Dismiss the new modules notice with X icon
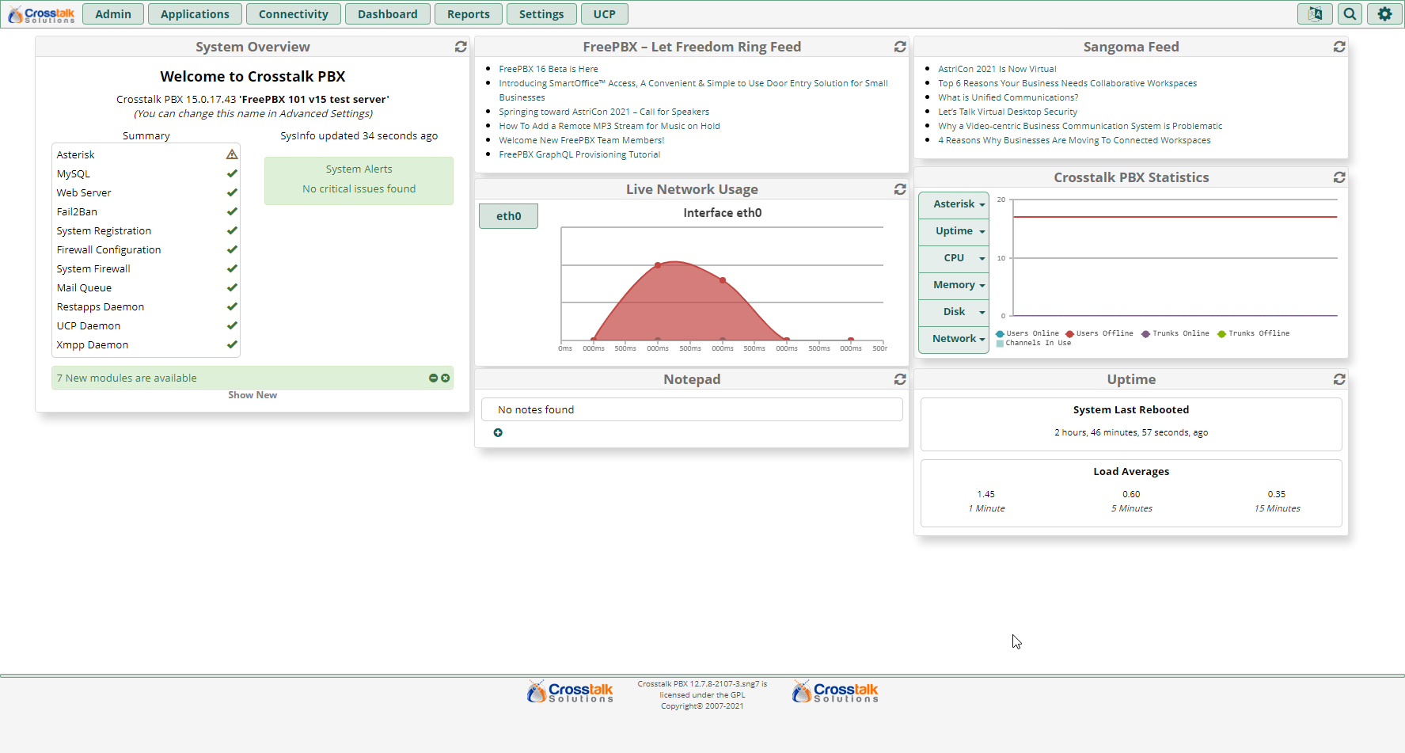The width and height of the screenshot is (1405, 753). click(x=446, y=378)
